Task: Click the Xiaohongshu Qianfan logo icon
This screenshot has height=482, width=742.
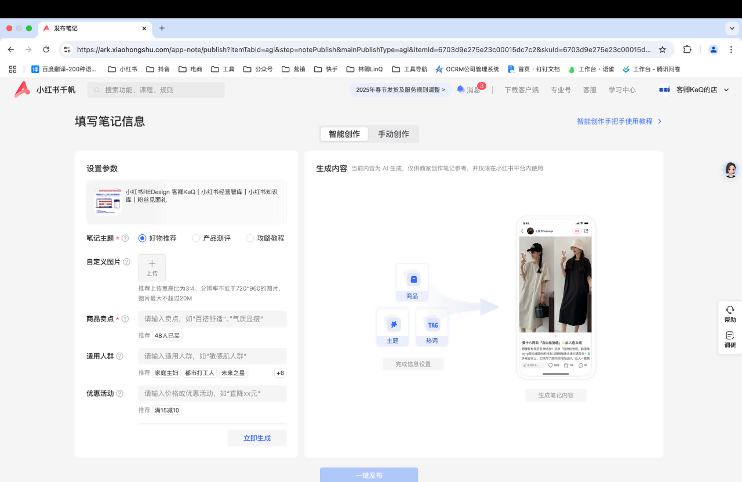Action: click(22, 89)
